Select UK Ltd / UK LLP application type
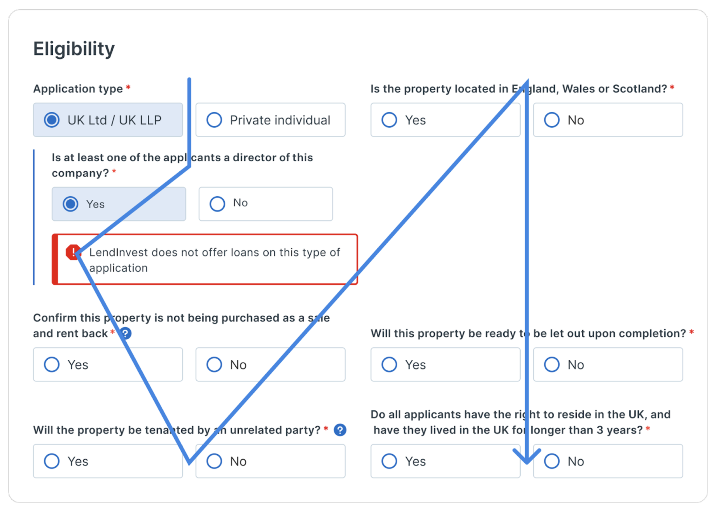Image resolution: width=717 pixels, height=512 pixels. pos(108,120)
